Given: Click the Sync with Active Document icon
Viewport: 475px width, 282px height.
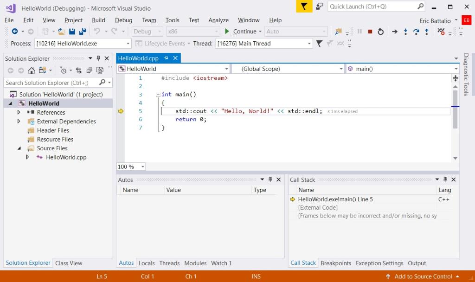Looking at the screenshot, I should coord(79,70).
